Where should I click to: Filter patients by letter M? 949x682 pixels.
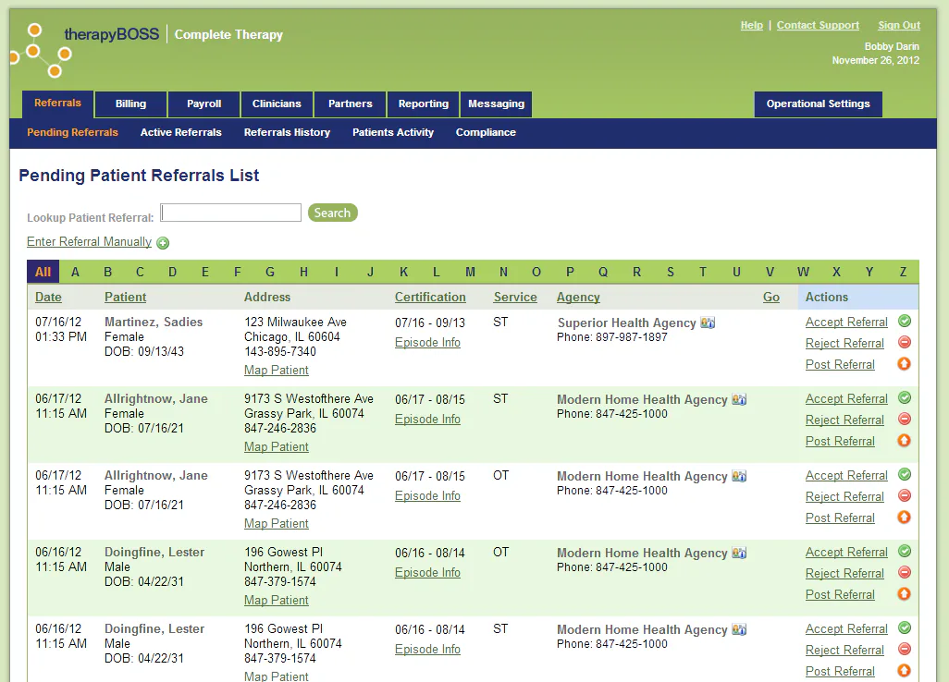coord(470,272)
